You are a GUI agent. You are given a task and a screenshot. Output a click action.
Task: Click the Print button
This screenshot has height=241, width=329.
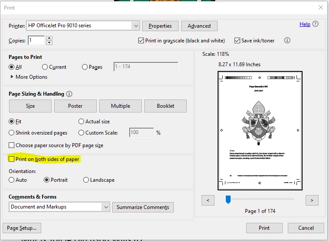point(264,228)
